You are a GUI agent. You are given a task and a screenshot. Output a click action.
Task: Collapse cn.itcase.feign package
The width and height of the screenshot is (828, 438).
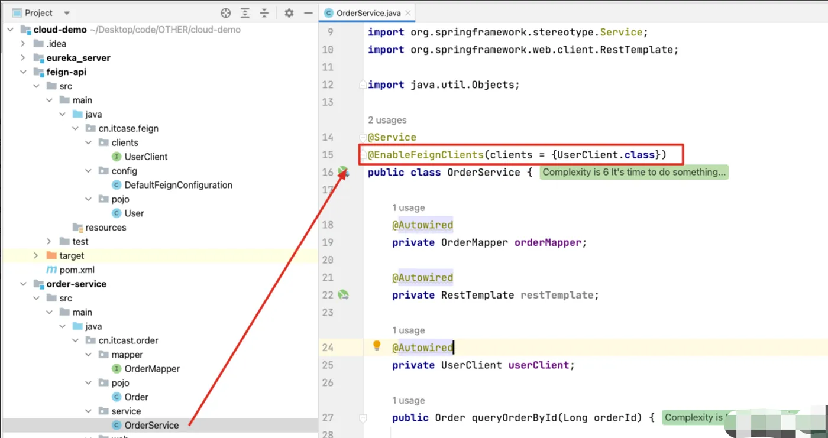click(75, 128)
